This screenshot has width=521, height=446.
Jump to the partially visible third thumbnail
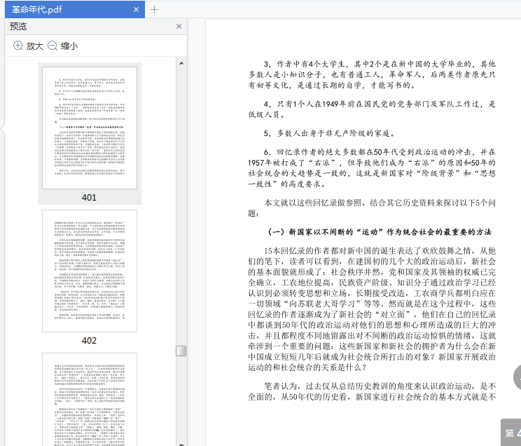tap(89, 400)
